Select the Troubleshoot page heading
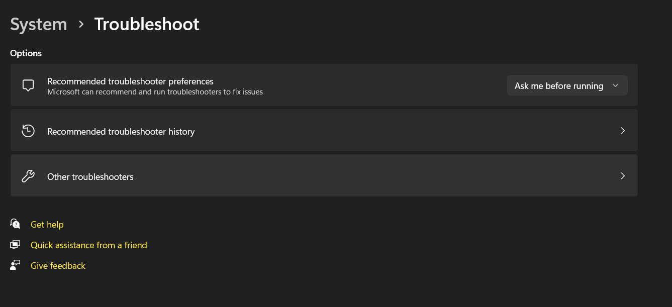The height and width of the screenshot is (307, 672). tap(146, 24)
